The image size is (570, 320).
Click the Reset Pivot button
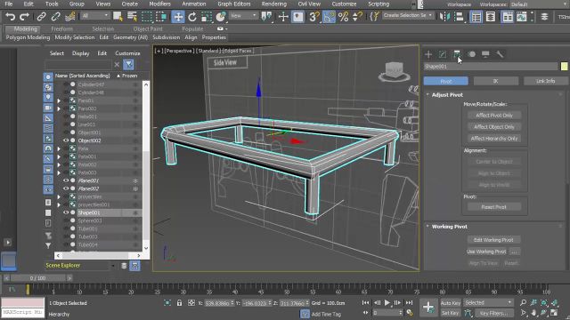tap(494, 207)
